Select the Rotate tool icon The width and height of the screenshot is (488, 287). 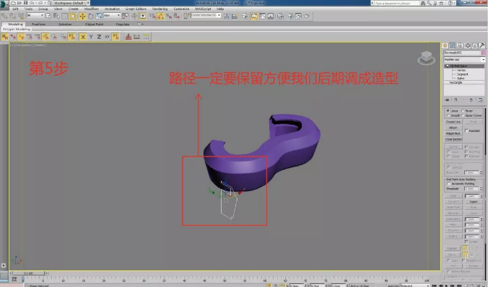click(x=90, y=16)
